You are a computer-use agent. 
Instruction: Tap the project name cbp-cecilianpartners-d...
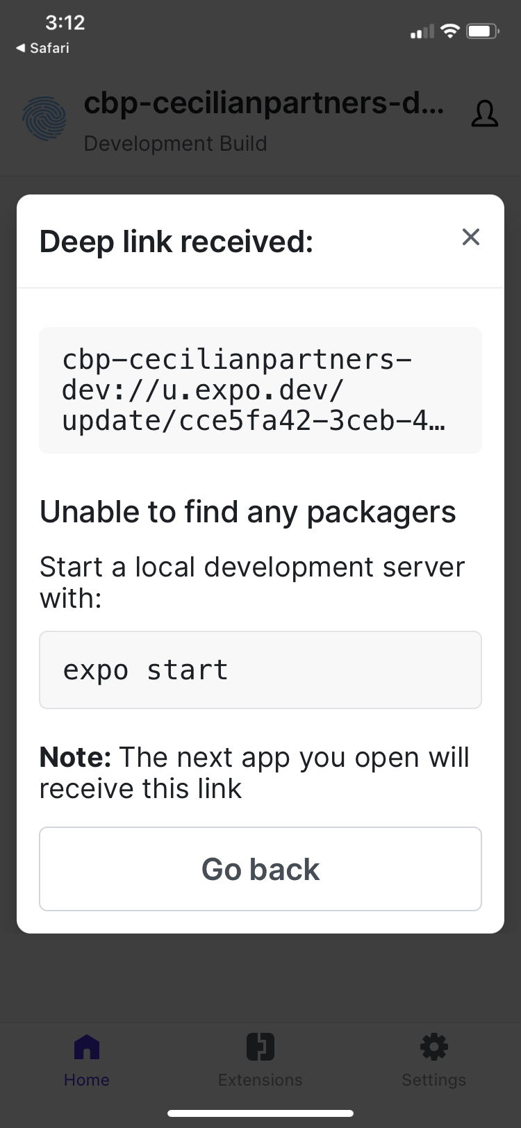point(264,103)
